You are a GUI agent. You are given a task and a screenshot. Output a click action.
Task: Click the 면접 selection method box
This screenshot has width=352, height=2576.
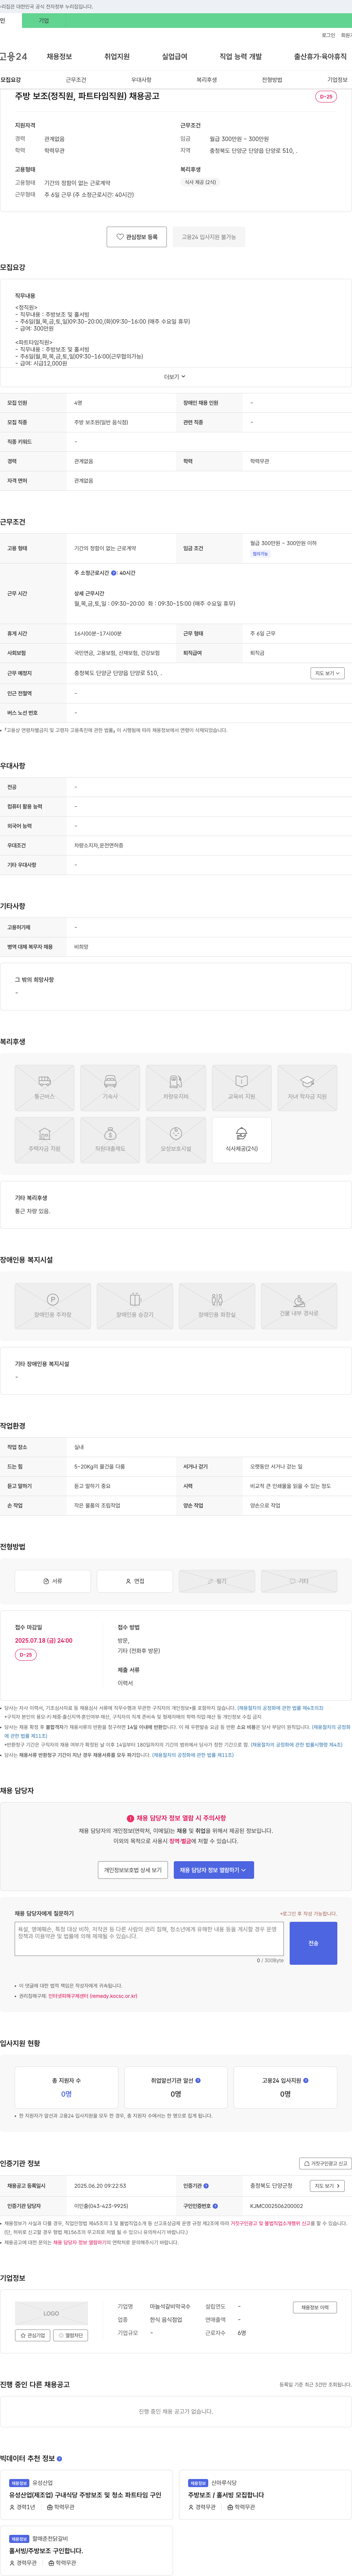point(135,1581)
